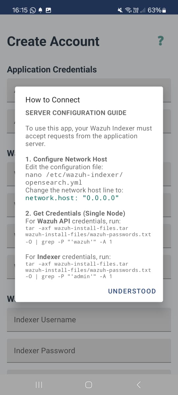
Task: Tap the Android home navigation icon
Action: point(88,385)
